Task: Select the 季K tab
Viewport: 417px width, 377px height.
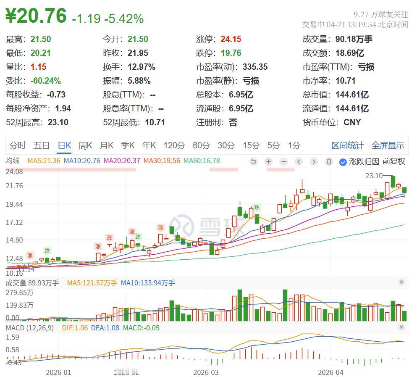Action: coord(128,145)
